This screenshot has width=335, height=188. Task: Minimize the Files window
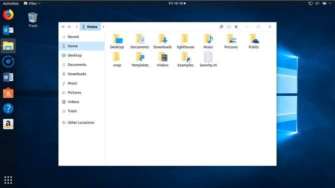tap(247, 26)
